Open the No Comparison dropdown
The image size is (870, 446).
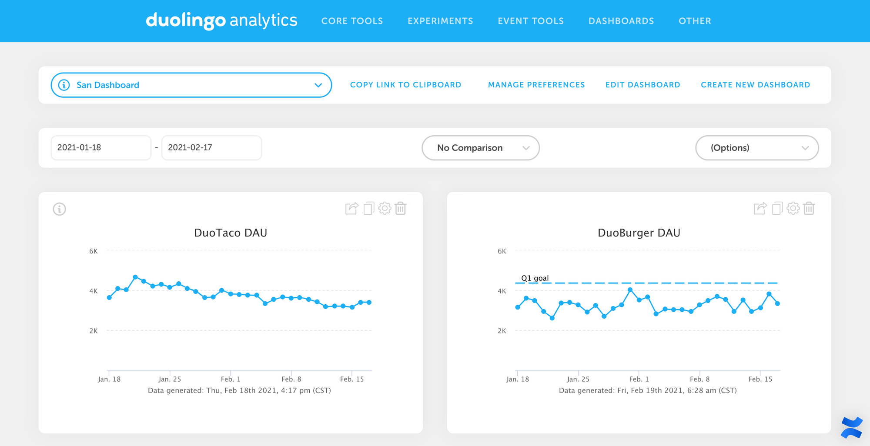click(x=481, y=148)
